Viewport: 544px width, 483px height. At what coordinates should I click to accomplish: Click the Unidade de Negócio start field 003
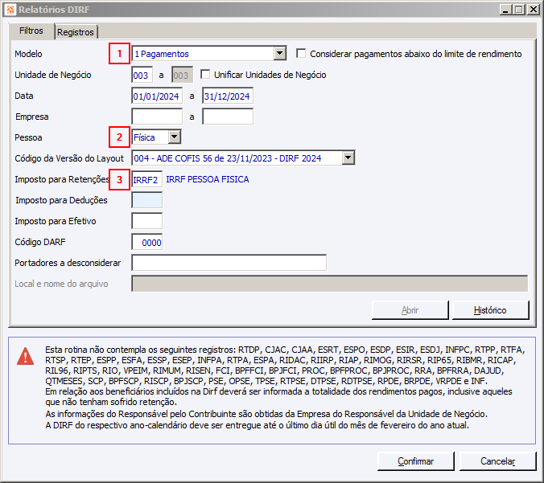[142, 75]
